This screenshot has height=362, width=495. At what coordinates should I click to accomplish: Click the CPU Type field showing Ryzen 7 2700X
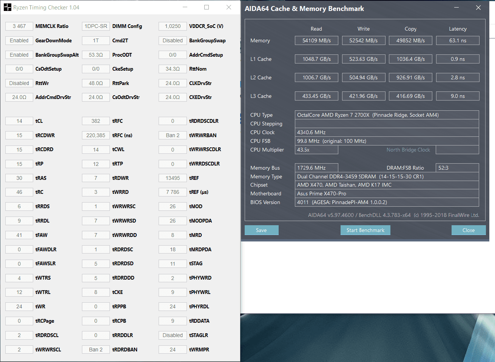387,115
